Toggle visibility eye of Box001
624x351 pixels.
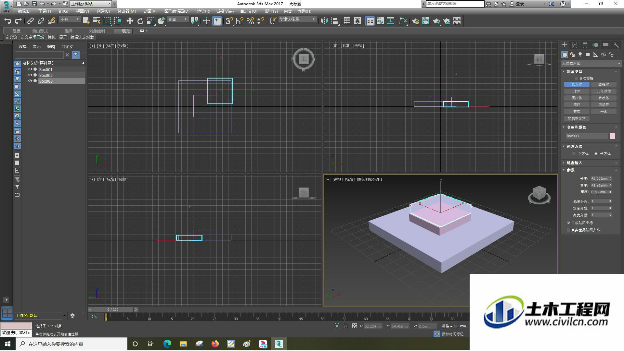30,69
